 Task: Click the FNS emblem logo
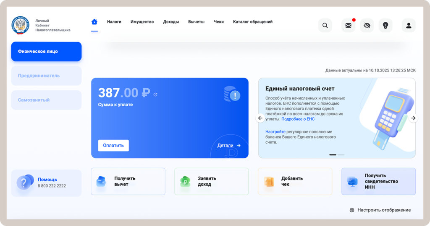click(20, 25)
